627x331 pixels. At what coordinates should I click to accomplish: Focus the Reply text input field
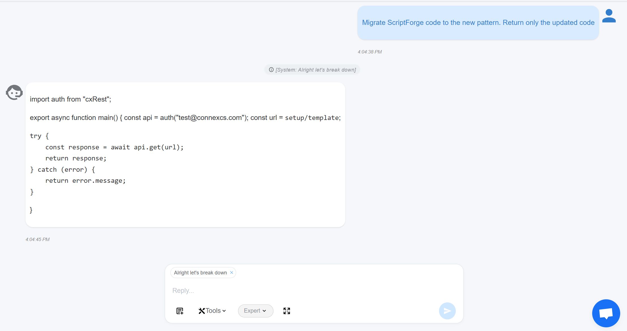tap(314, 291)
